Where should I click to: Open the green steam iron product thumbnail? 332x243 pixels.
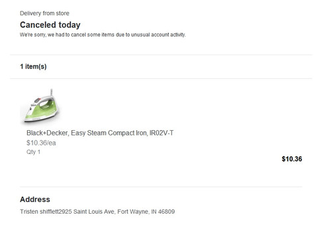tap(41, 106)
